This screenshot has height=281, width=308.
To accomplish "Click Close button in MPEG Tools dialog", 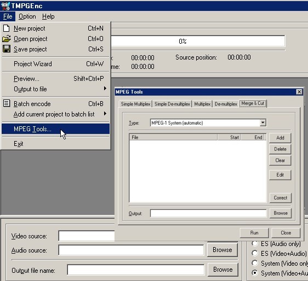I will [x=286, y=233].
